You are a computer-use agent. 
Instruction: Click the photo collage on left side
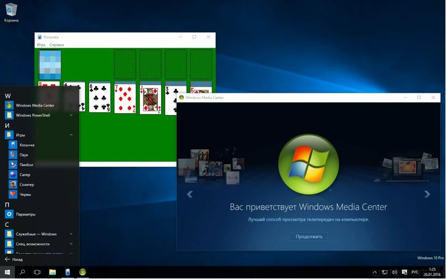coord(211,167)
